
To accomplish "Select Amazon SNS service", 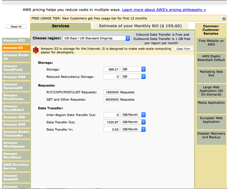I will (16, 124).
